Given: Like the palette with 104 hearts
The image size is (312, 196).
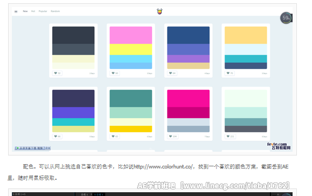Looking at the screenshot, I should (173, 137).
